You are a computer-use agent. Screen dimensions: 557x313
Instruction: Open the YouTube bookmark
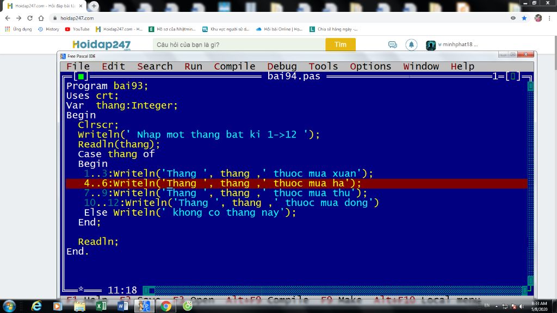coord(77,29)
